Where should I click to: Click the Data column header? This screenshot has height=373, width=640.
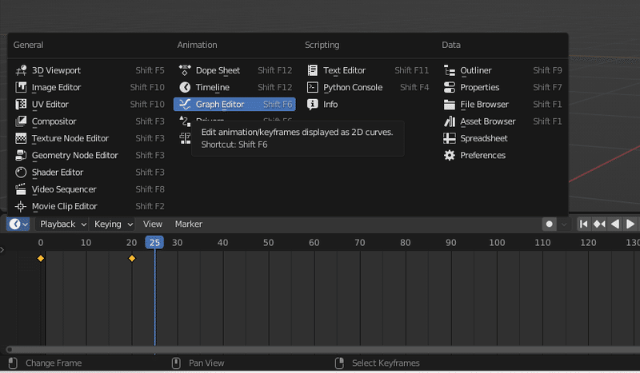pos(451,45)
